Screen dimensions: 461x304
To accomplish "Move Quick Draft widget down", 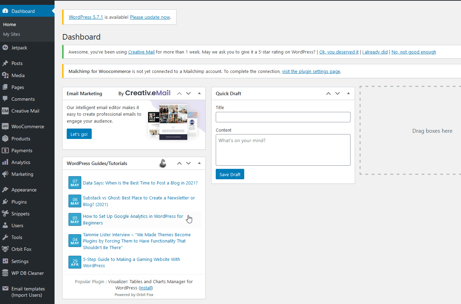I will [x=338, y=93].
